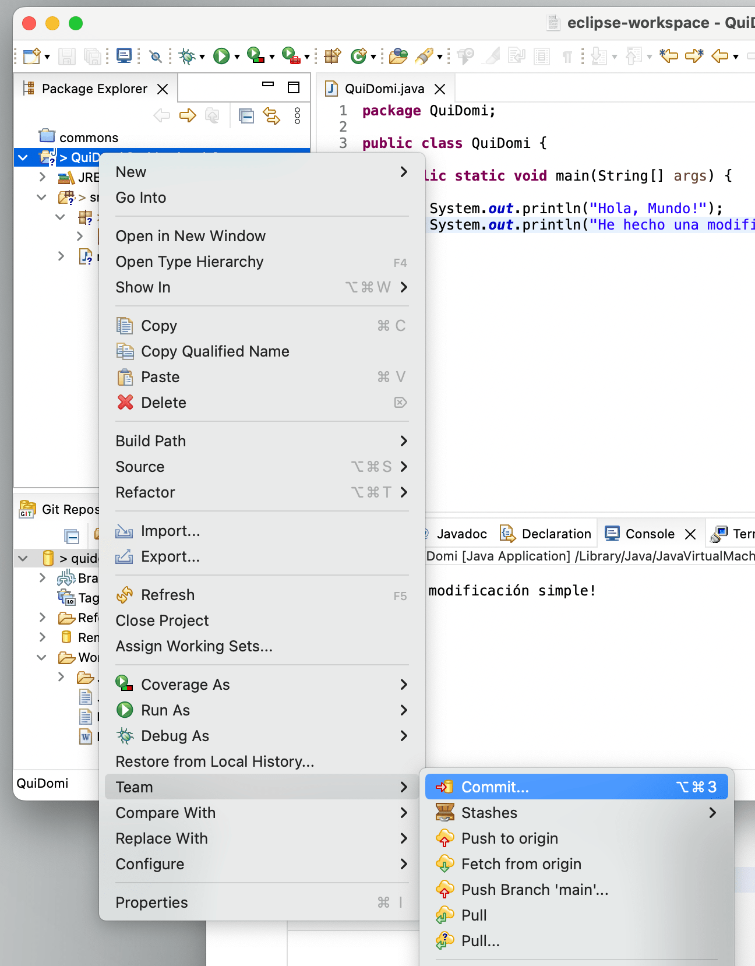Click the Run External Tools toolbox icon
Image resolution: width=755 pixels, height=966 pixels.
[291, 55]
